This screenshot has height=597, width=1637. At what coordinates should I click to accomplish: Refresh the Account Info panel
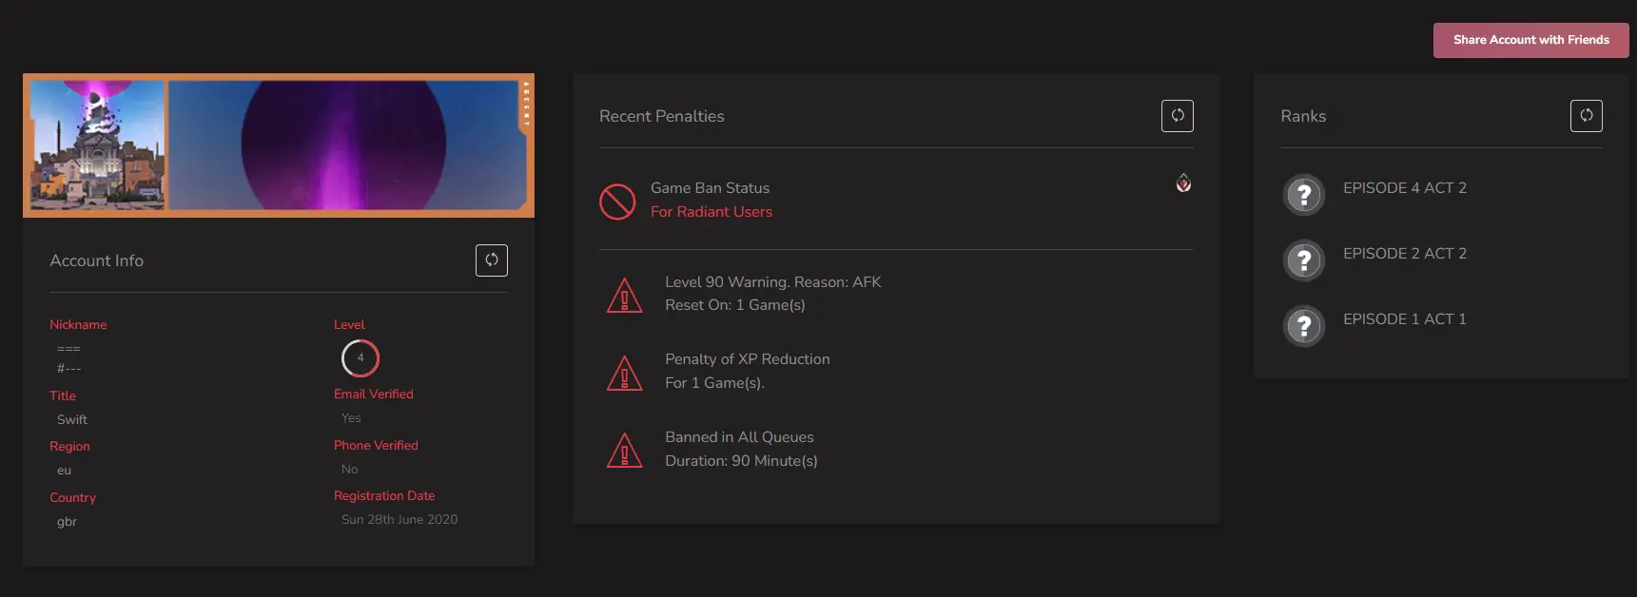coord(491,260)
